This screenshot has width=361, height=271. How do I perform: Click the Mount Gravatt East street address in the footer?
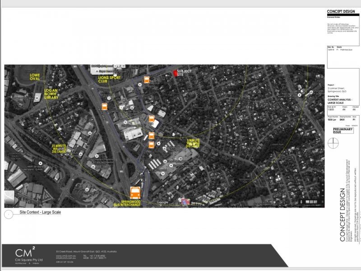(x=86, y=252)
